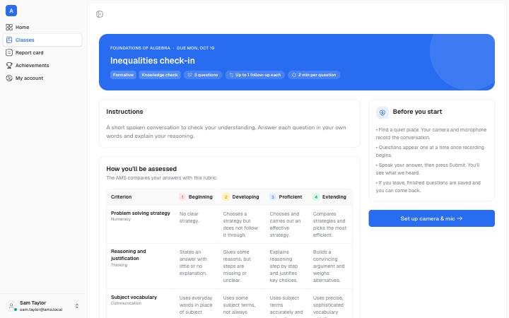The width and height of the screenshot is (509, 318).
Task: Open the Classes section
Action: coord(42,40)
